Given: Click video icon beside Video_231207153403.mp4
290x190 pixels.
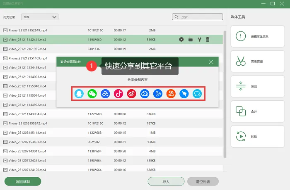Looking at the screenshot, I should pyautogui.click(x=5, y=142).
